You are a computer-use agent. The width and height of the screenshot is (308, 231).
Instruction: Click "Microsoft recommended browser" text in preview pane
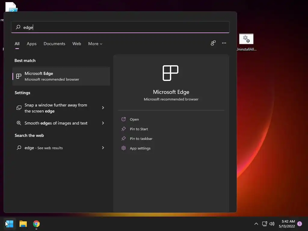tap(171, 99)
